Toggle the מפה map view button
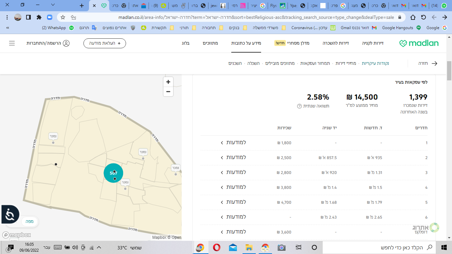This screenshot has width=452, height=254. point(30,222)
